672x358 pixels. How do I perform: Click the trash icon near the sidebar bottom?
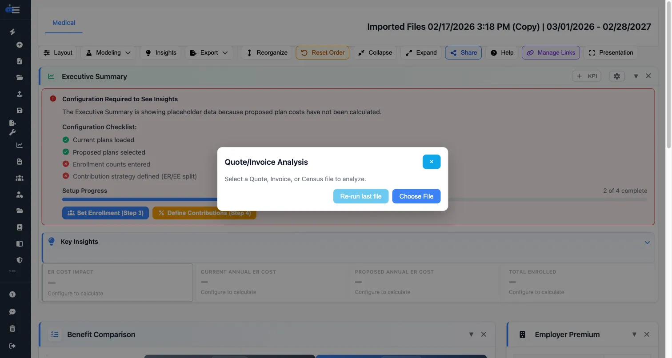(13, 328)
